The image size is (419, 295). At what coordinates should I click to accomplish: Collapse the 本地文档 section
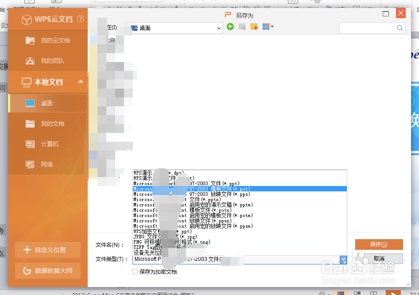coord(81,82)
